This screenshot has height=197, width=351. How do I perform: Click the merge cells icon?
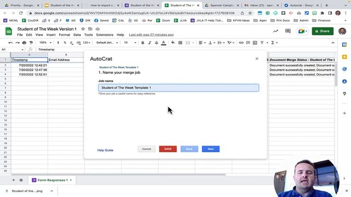[x=188, y=43]
